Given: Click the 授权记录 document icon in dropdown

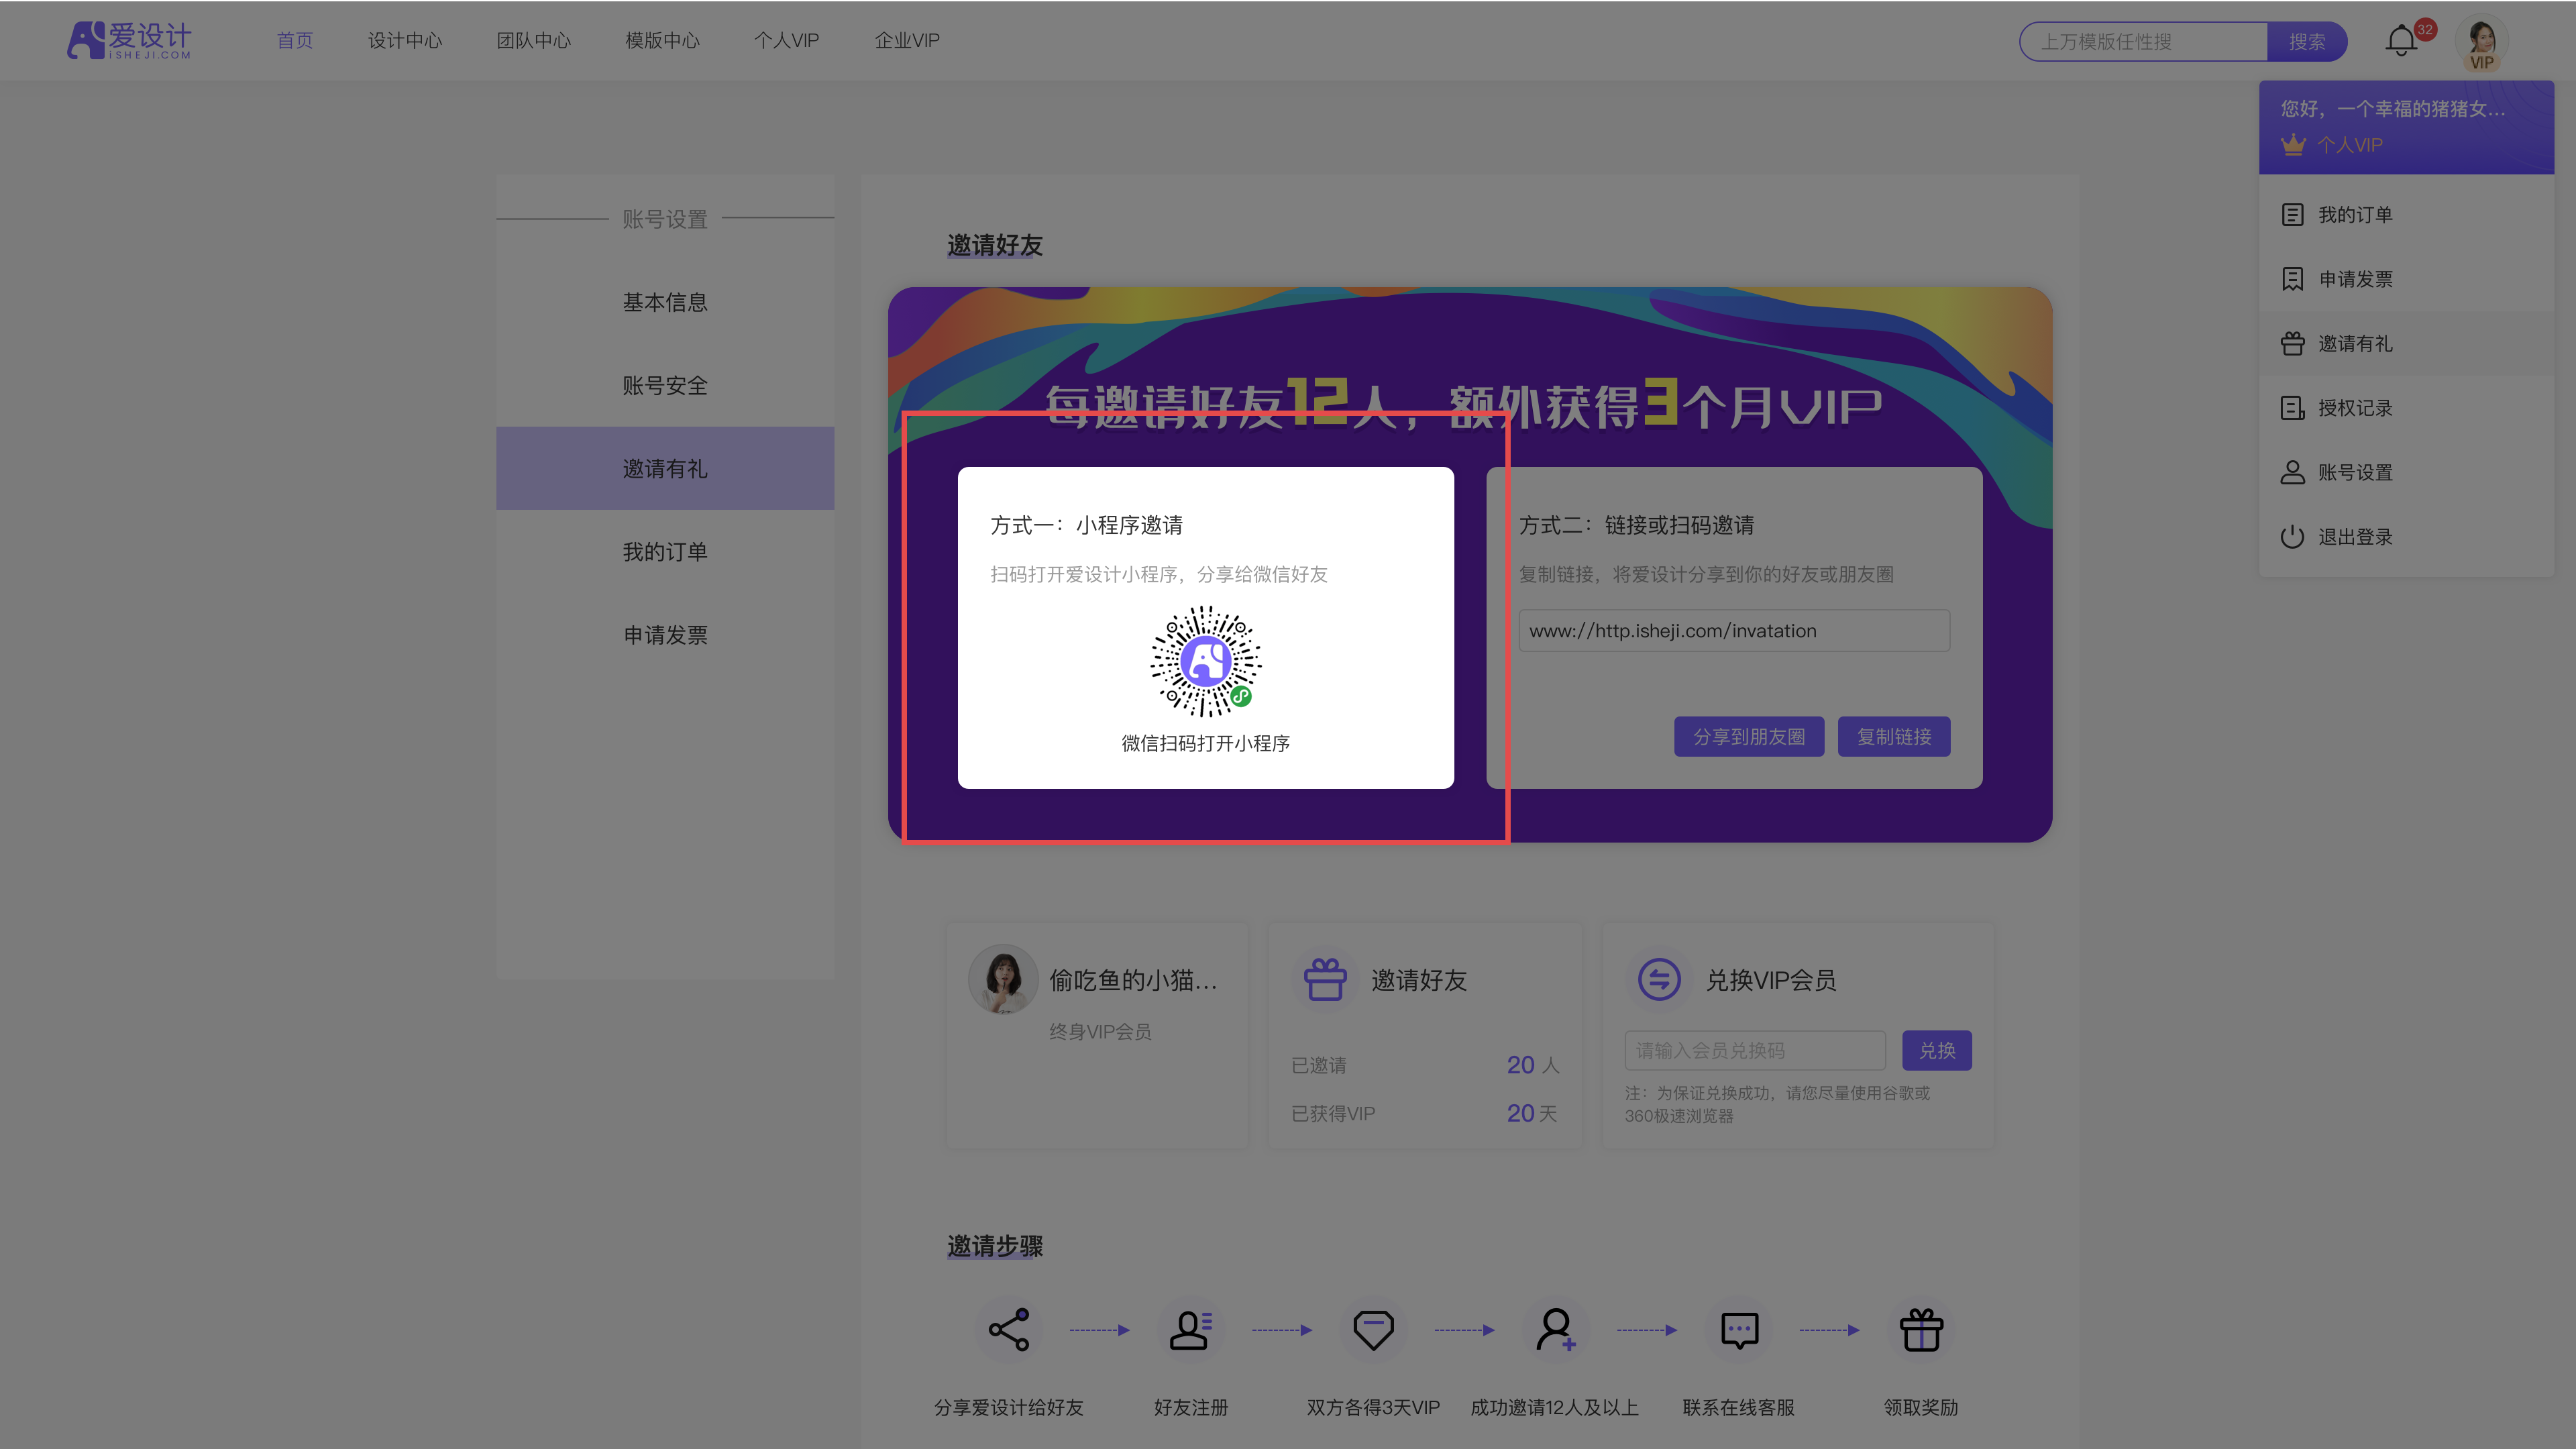Looking at the screenshot, I should tap(2292, 408).
